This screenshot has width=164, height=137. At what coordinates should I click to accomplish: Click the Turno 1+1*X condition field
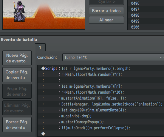coord(113,57)
